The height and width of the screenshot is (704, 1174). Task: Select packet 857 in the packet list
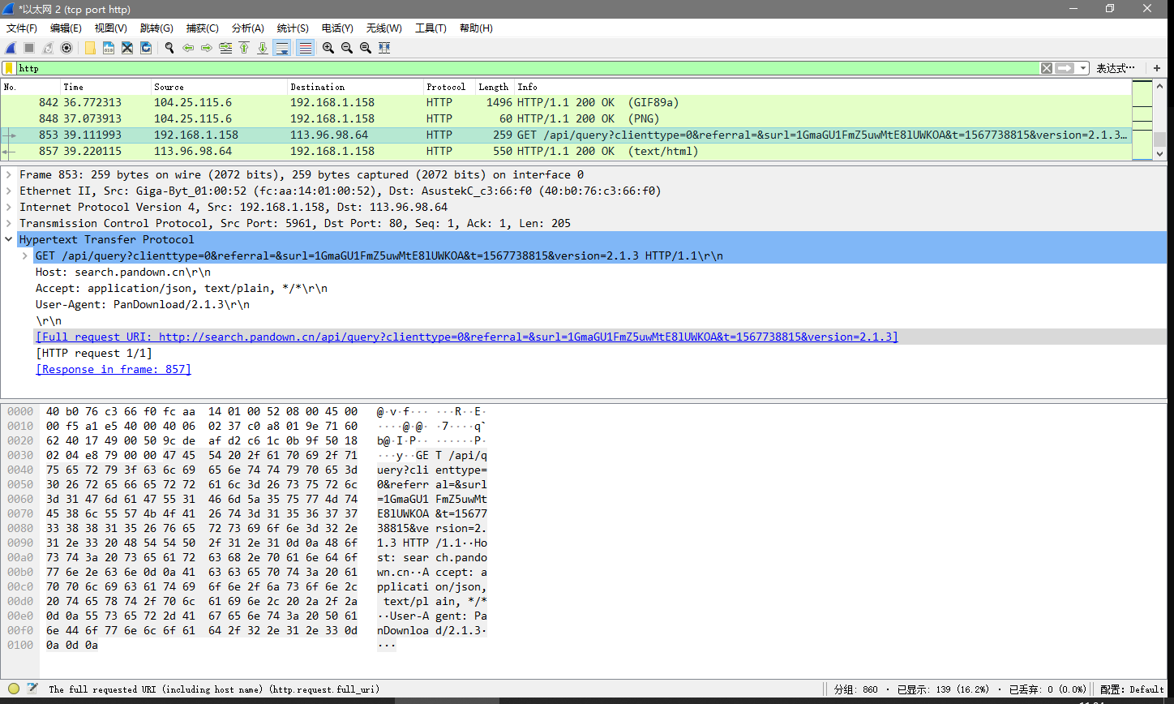tap(324, 151)
